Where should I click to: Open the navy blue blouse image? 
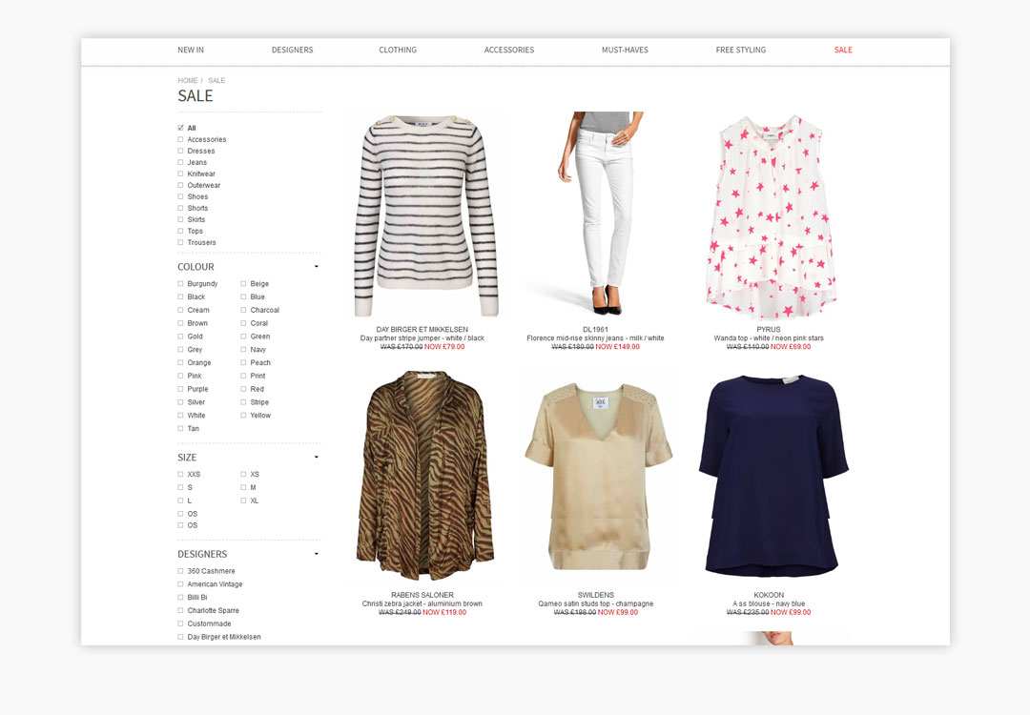click(773, 476)
